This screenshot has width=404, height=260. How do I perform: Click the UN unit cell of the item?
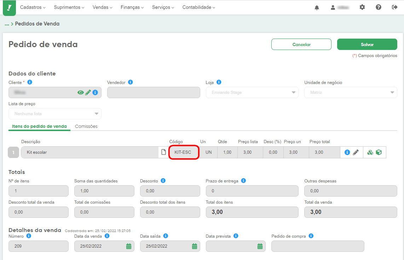coord(208,152)
